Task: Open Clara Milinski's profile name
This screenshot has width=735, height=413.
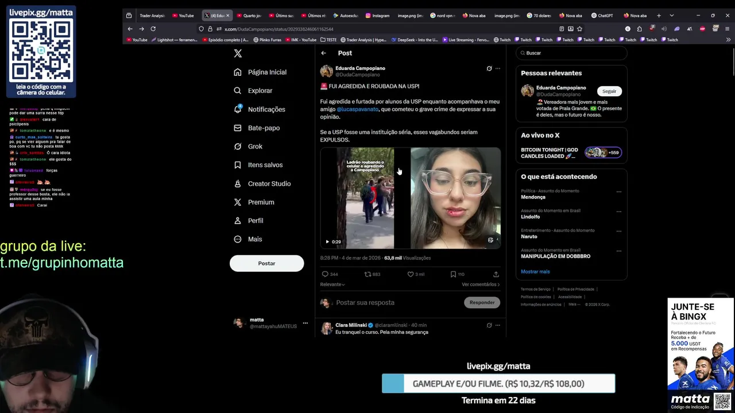Action: [351, 325]
